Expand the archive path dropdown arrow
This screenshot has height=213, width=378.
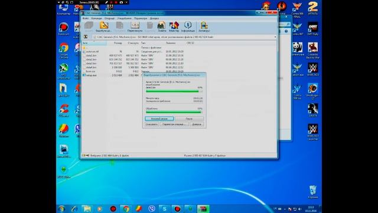(x=275, y=37)
